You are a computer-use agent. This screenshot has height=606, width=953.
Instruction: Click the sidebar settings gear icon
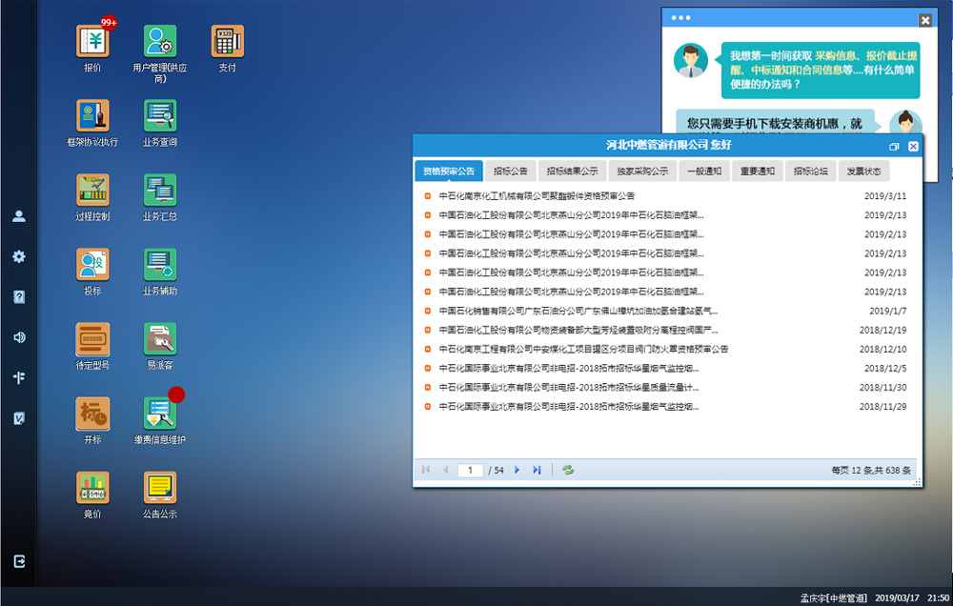[19, 256]
